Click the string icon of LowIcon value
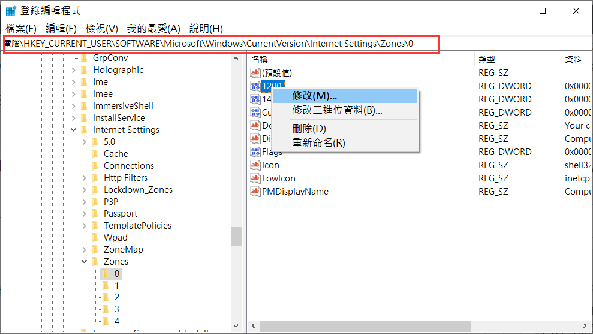Image resolution: width=593 pixels, height=334 pixels. (x=255, y=178)
